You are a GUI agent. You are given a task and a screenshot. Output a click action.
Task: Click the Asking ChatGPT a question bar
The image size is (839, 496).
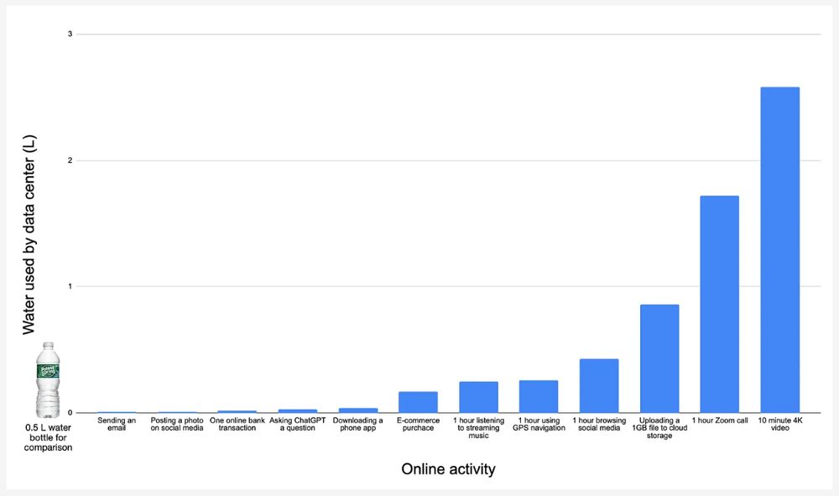(298, 411)
